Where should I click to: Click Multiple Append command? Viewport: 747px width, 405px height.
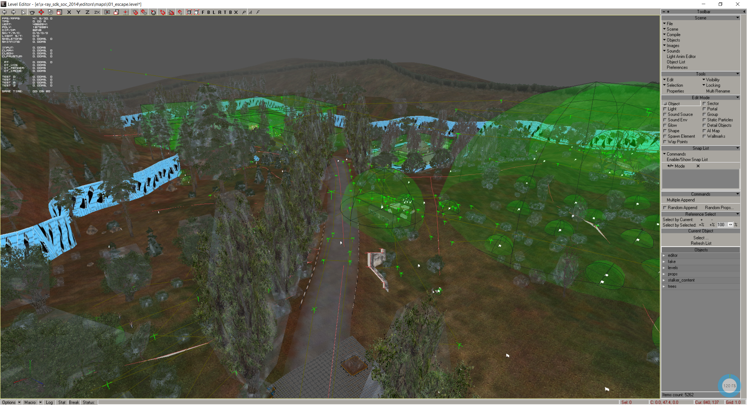coord(680,200)
